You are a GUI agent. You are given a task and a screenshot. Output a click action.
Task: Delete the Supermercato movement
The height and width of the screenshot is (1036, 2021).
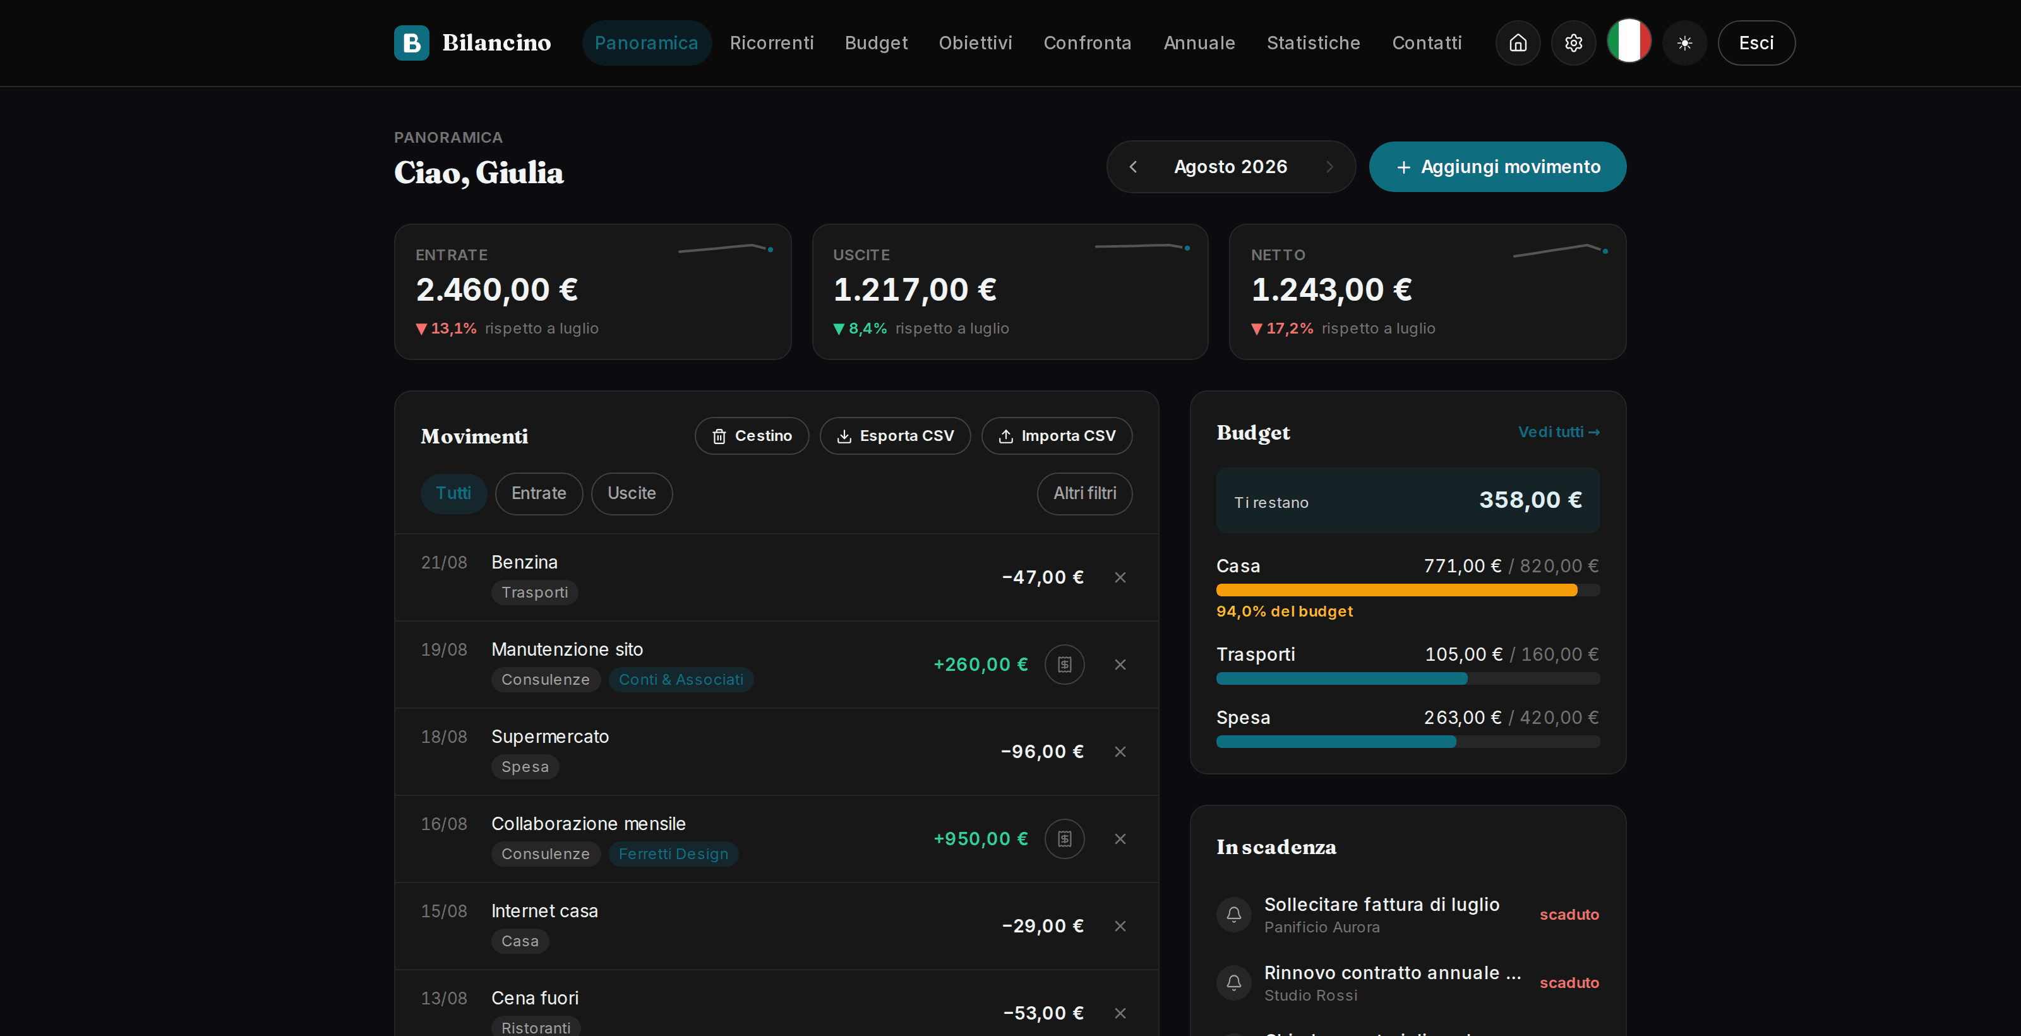(x=1120, y=752)
